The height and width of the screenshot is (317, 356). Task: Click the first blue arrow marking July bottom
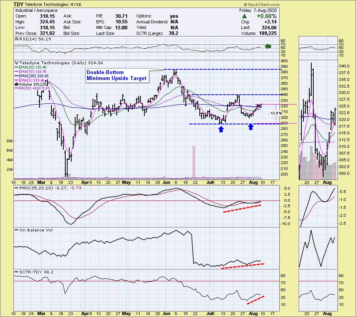(x=221, y=129)
